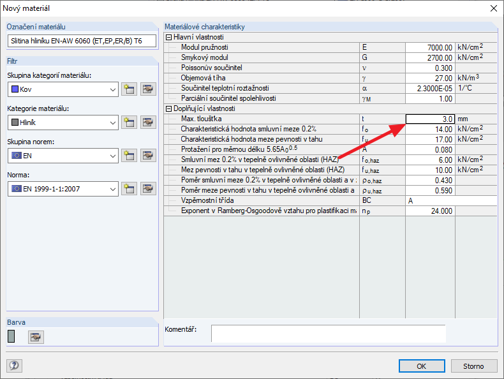The width and height of the screenshot is (504, 379).
Task: Open Skupina norem dropdown EN
Action: click(63, 156)
